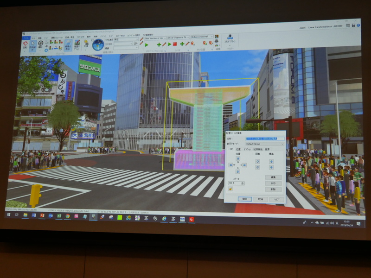The width and height of the screenshot is (371, 278).
Task: Click the lower rotation arrow button
Action: 258,167
